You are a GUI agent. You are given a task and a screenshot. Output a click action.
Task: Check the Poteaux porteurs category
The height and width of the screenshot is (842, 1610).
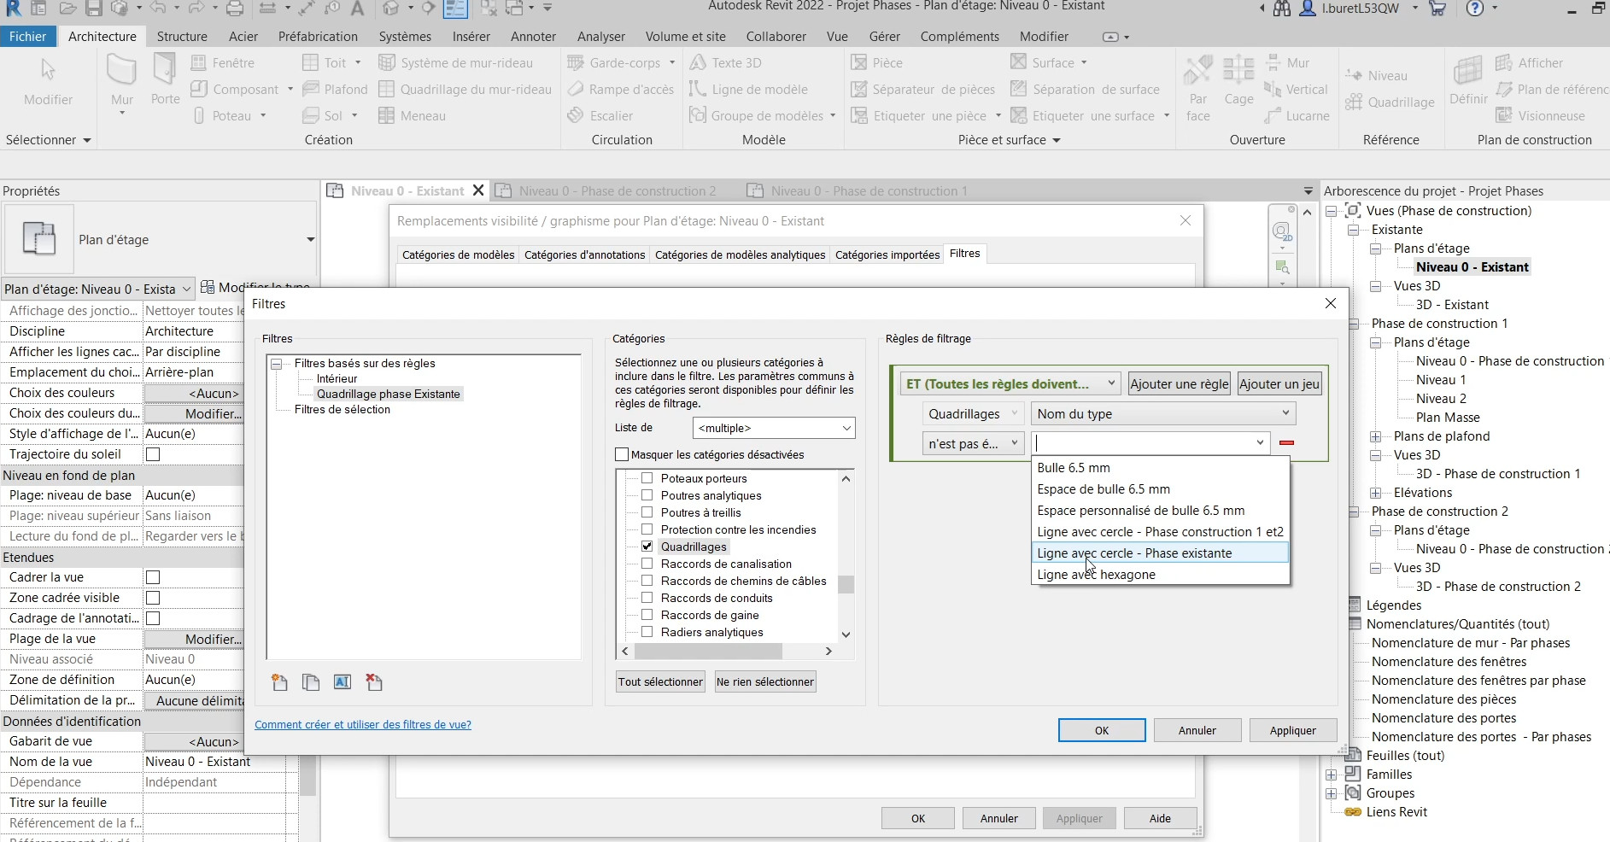pyautogui.click(x=647, y=478)
